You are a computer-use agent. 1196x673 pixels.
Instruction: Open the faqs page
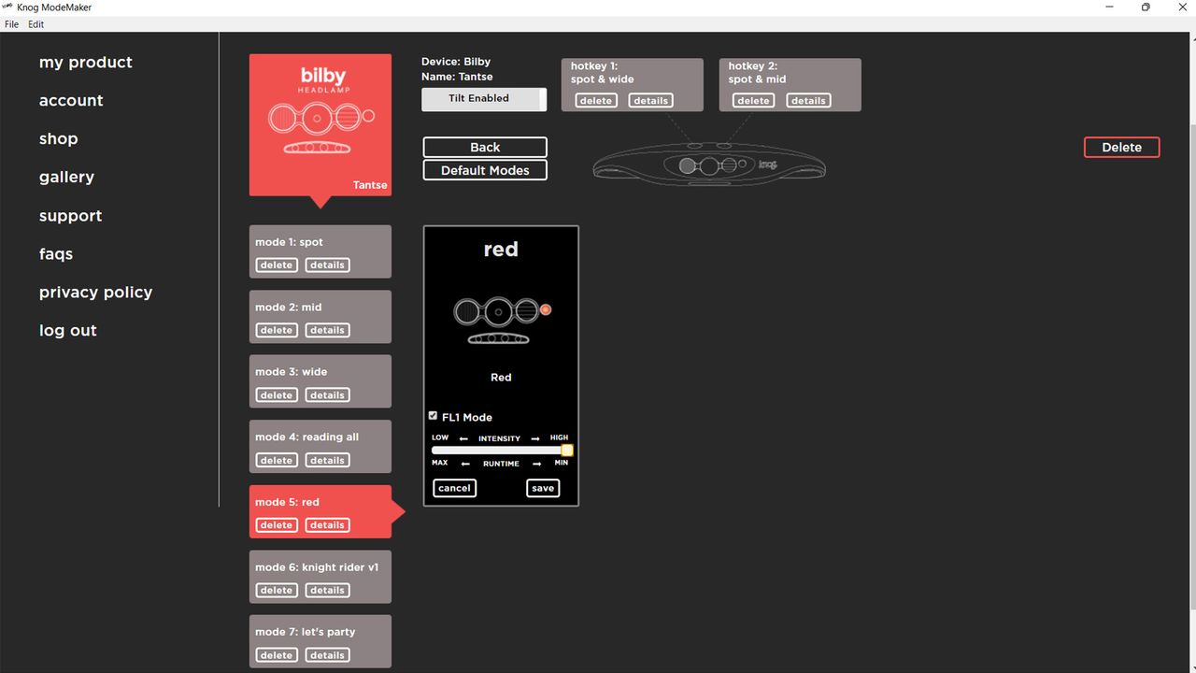56,254
